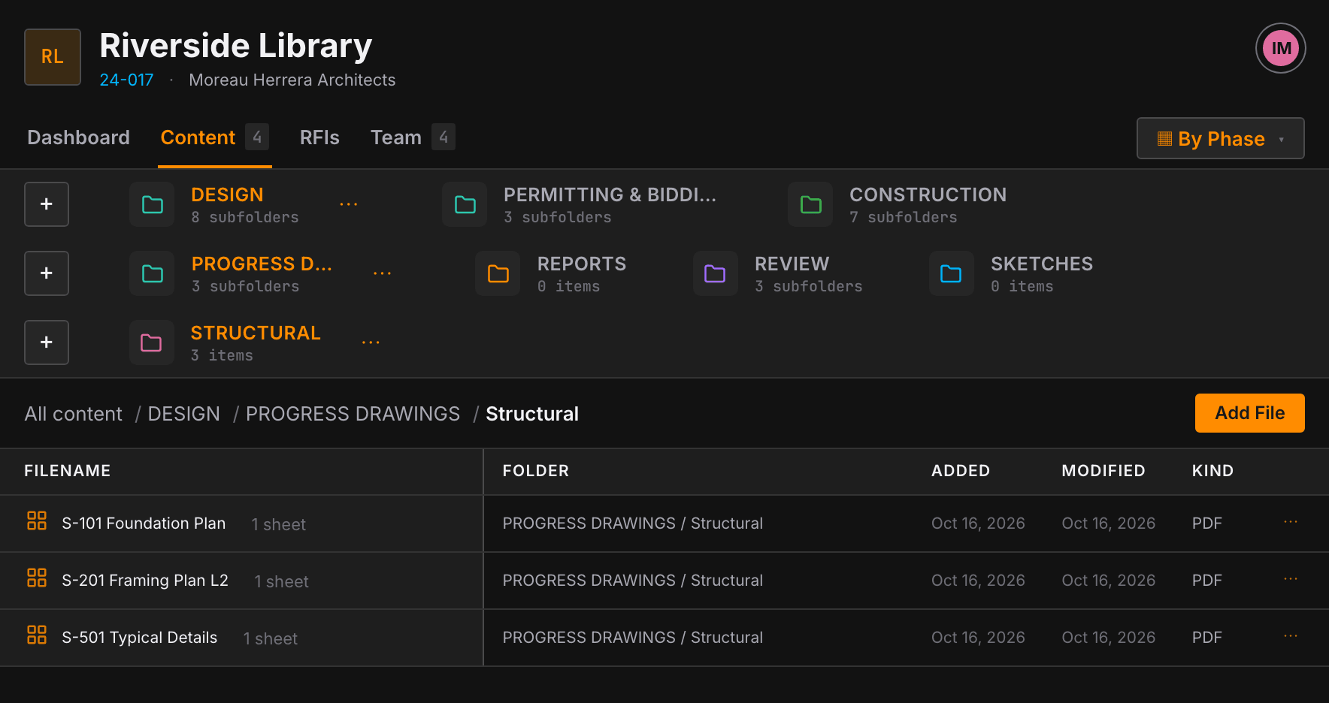Viewport: 1329px width, 703px height.
Task: Click plus button in STRUCTURAL row
Action: click(47, 342)
